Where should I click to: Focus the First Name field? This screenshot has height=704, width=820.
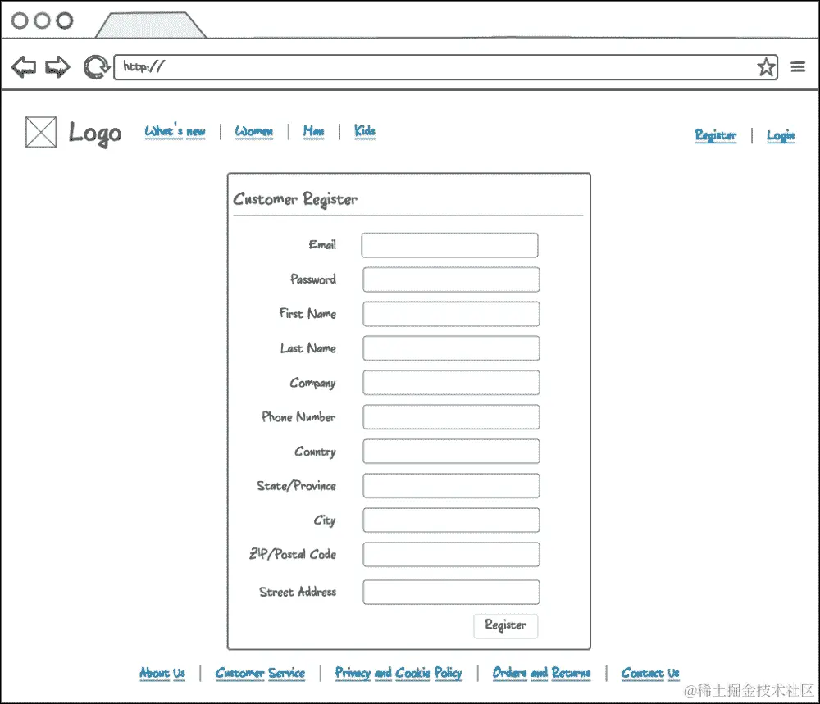click(451, 314)
